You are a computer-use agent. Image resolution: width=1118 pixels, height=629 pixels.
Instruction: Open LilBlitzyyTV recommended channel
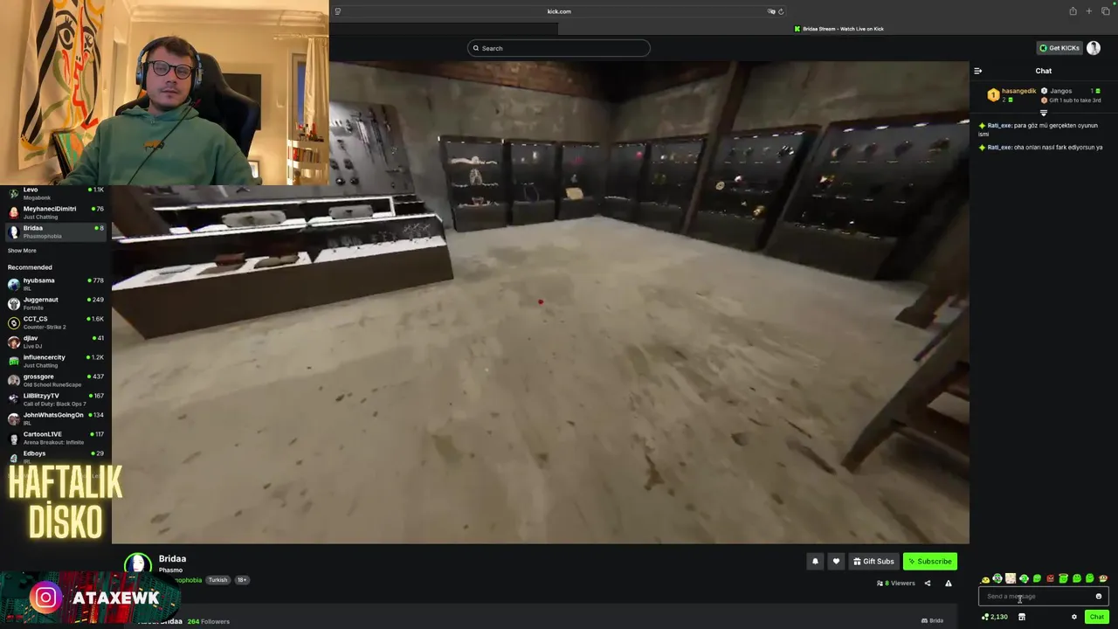[x=55, y=399]
